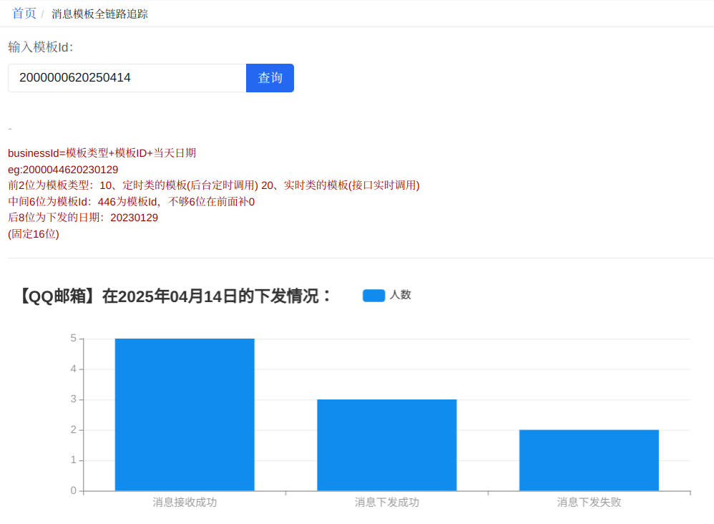Click inside the template Id input field

point(127,77)
